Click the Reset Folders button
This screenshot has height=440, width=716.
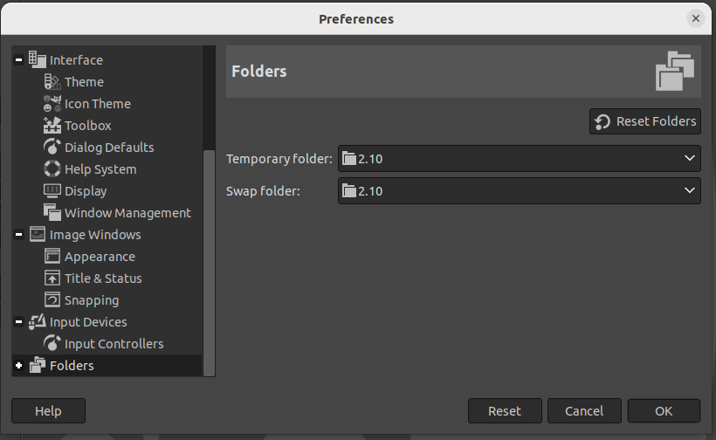[x=645, y=121]
